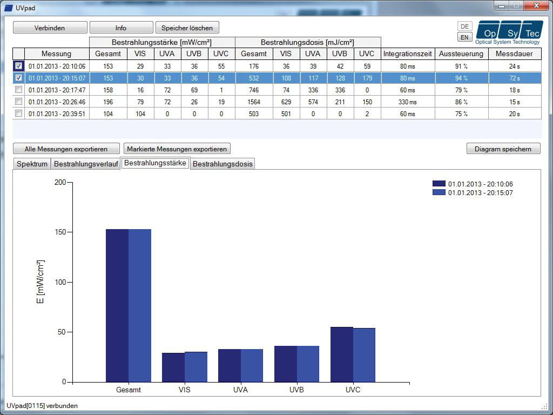
Task: Toggle the header select-all checkbox cell
Action: click(x=19, y=53)
